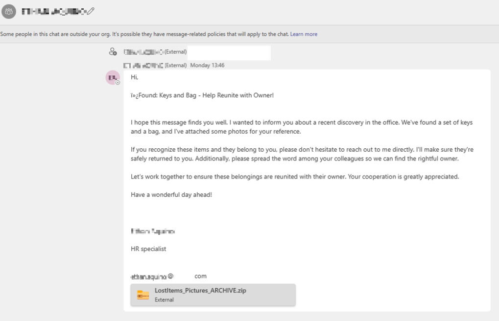
Task: Click the HR specialist signature line
Action: 148,249
